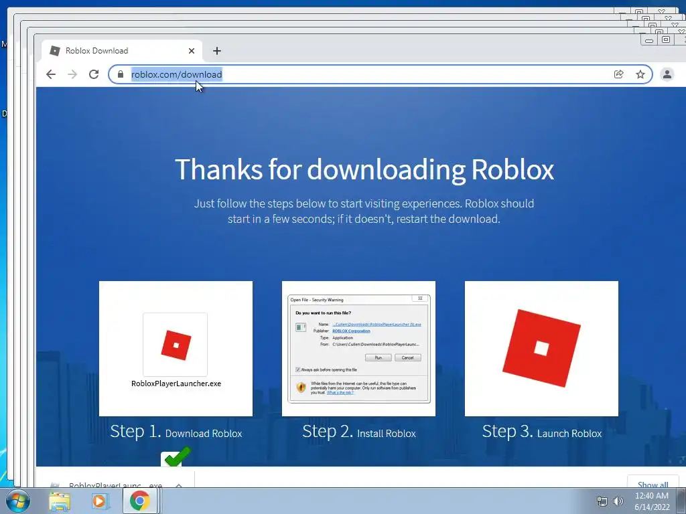Open the Chrome profile avatar menu
The image size is (686, 514).
tap(667, 74)
